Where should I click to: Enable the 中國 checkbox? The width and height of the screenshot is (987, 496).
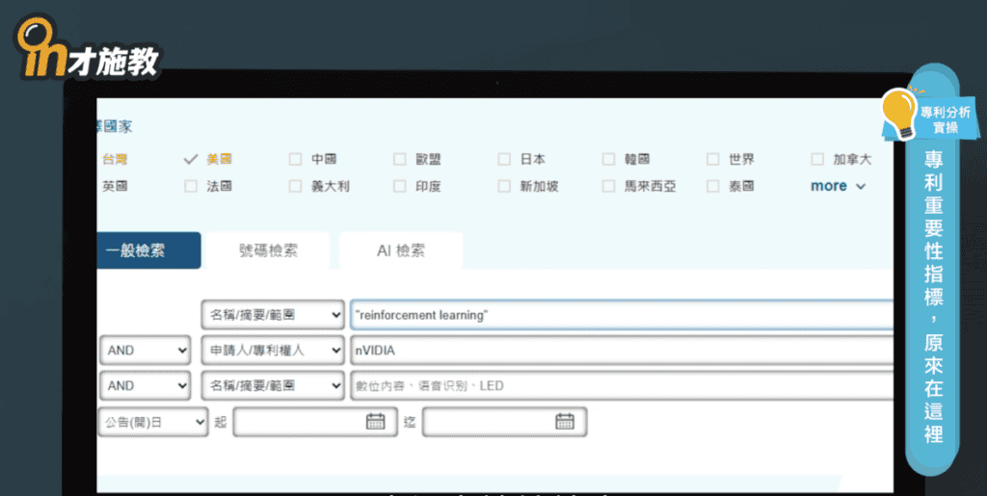tap(296, 159)
